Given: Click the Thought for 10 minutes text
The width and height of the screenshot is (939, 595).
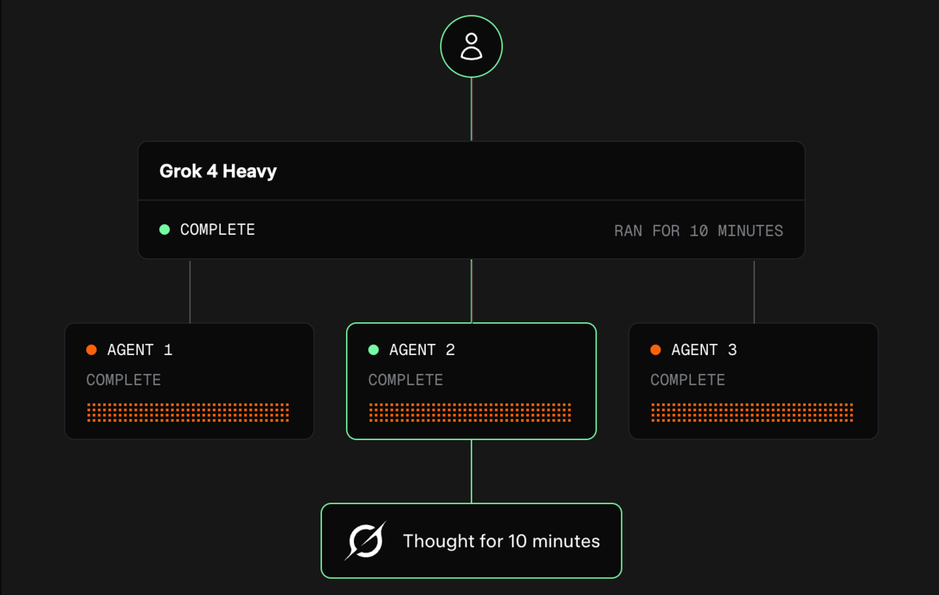Looking at the screenshot, I should click(501, 541).
